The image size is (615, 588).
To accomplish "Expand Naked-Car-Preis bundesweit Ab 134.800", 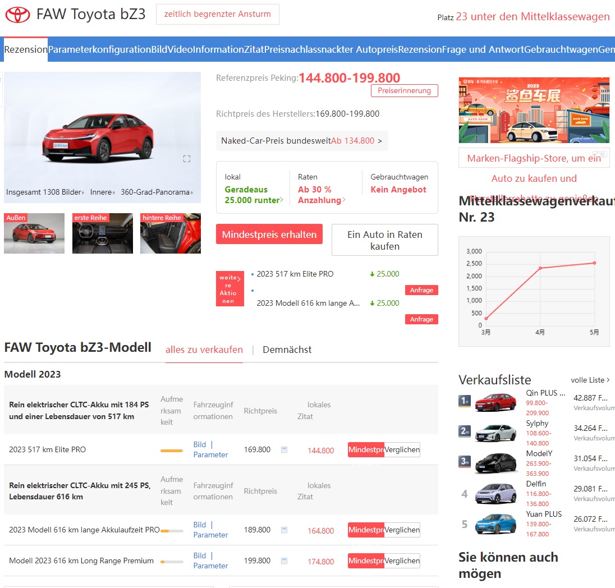I will click(x=302, y=141).
